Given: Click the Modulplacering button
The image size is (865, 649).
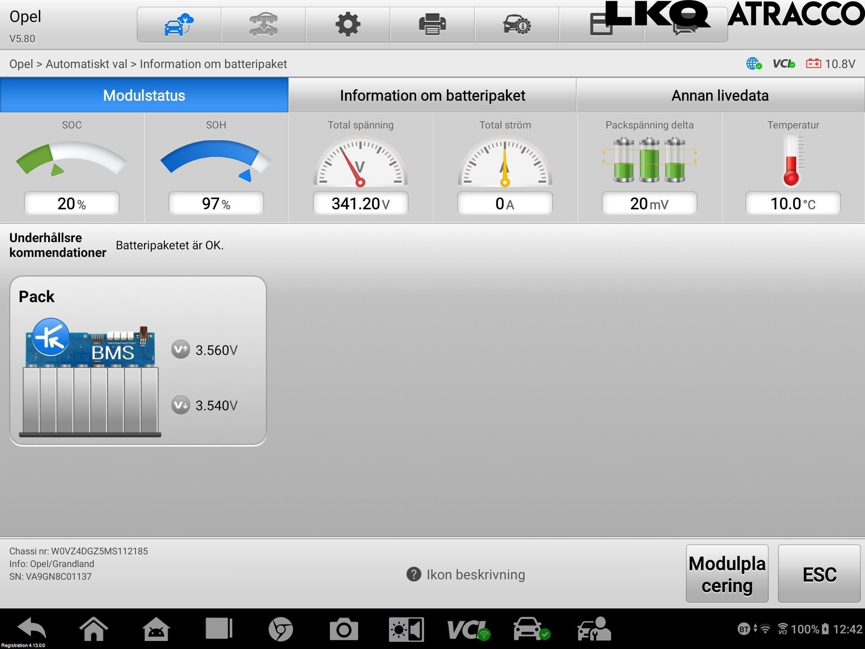Looking at the screenshot, I should coord(727,574).
